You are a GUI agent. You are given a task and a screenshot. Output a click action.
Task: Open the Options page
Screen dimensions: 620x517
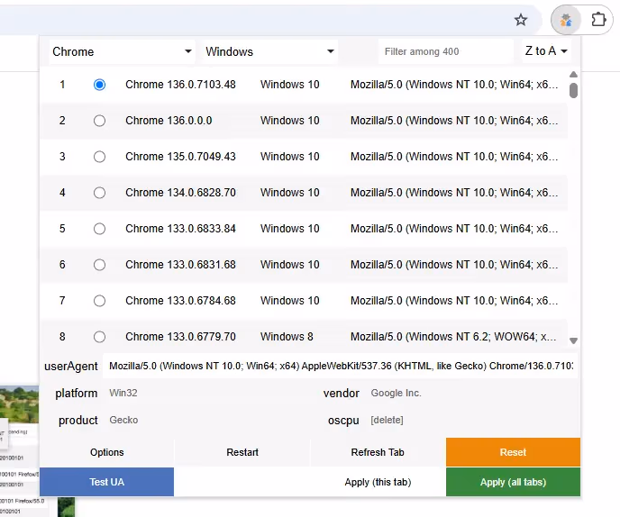(x=106, y=452)
